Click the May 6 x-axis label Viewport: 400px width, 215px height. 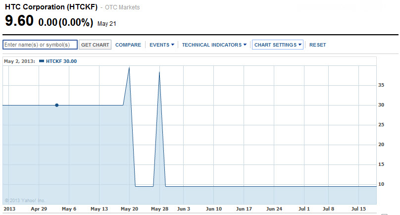69,209
